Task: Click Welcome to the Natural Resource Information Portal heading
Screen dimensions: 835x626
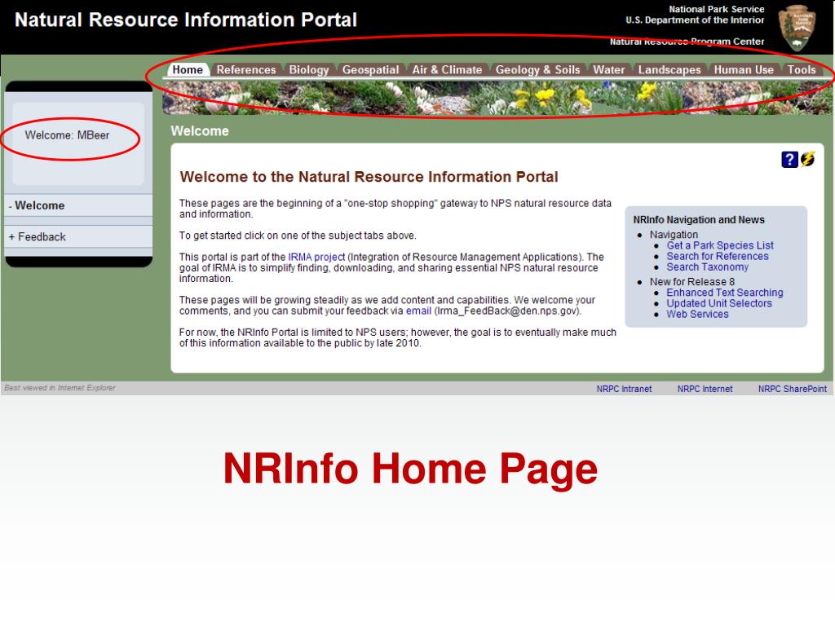Action: tap(369, 177)
